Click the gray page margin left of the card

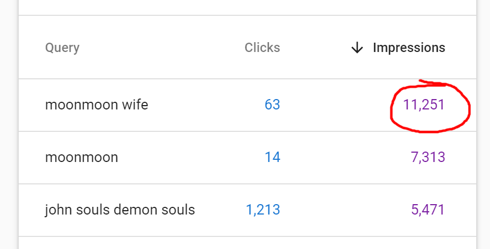[9, 125]
